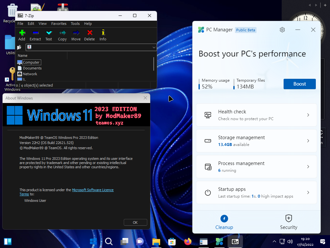The width and height of the screenshot is (330, 248).
Task: Expand the 7-Zip address path dropdown
Action: [x=154, y=47]
